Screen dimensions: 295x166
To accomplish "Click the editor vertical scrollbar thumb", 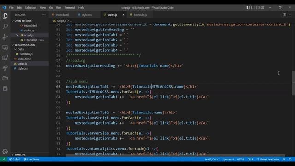I will point(293,83).
